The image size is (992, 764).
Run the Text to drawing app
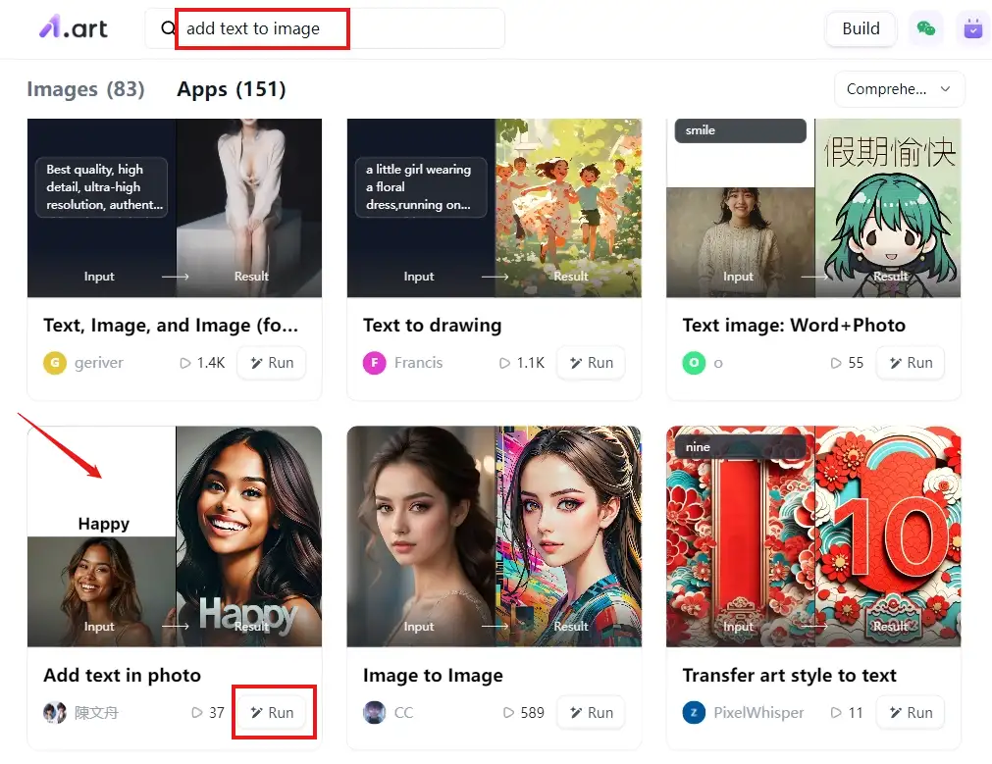591,363
